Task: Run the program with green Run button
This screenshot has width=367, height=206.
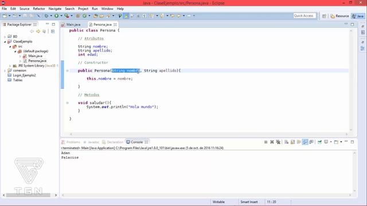Action: click(x=56, y=15)
